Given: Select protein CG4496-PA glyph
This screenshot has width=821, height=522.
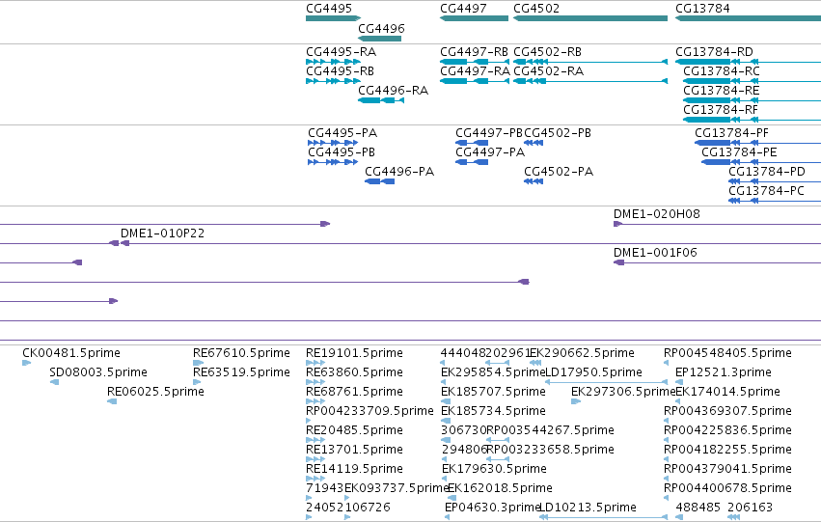Looking at the screenshot, I should (379, 181).
